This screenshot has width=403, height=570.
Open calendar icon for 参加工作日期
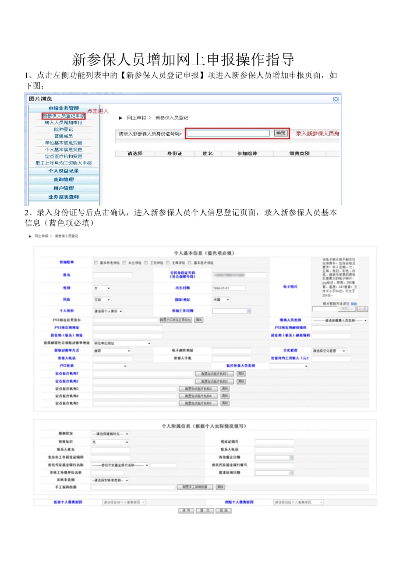click(x=249, y=311)
